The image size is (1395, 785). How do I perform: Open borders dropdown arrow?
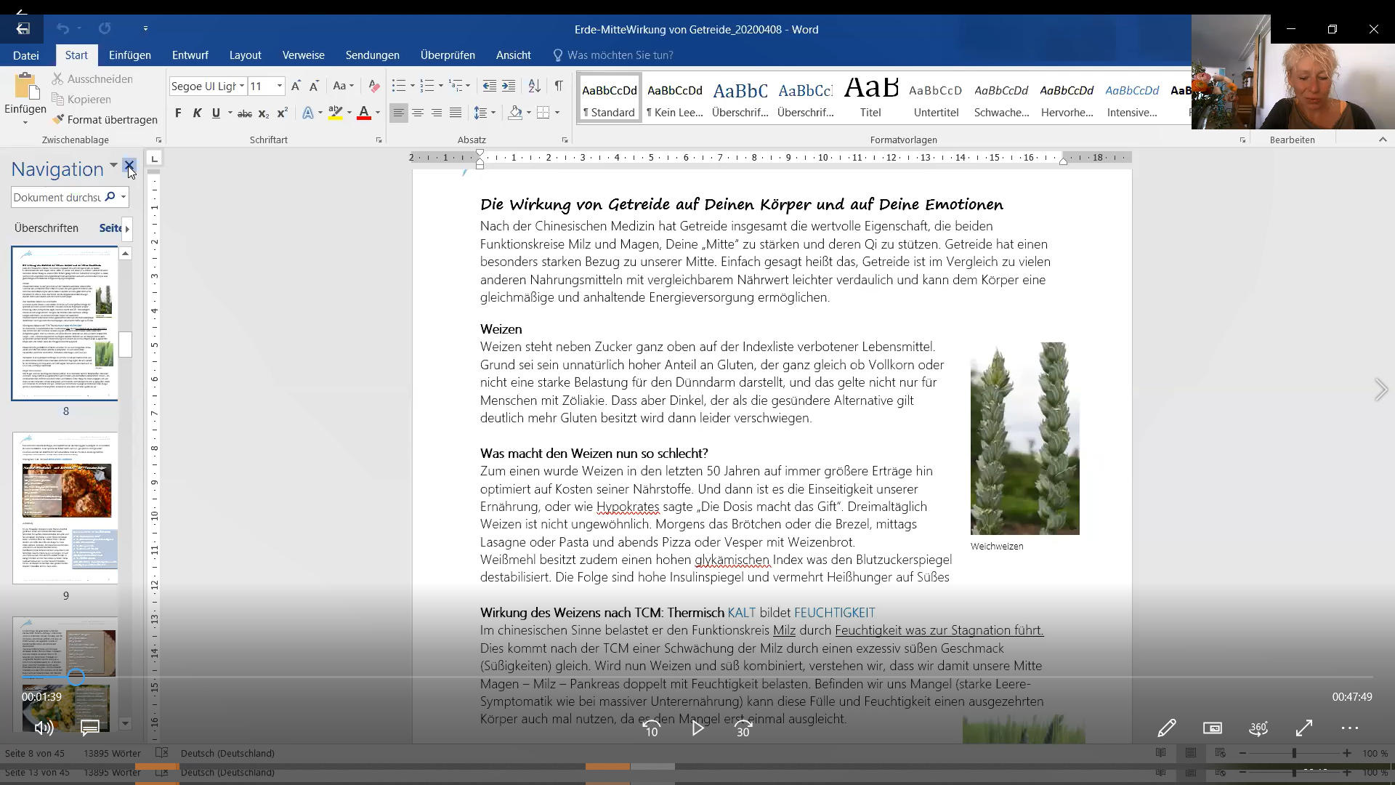coord(557,113)
